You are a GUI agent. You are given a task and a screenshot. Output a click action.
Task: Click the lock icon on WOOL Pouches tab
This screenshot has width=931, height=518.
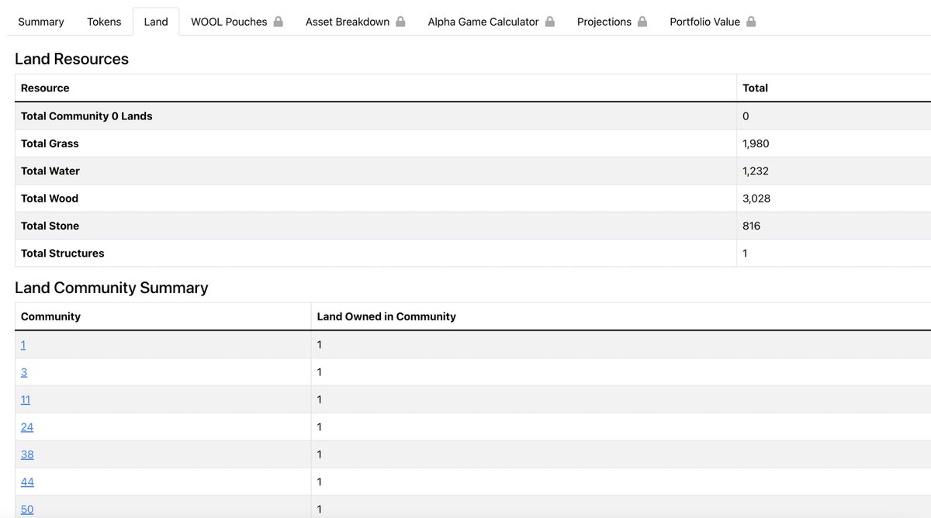pyautogui.click(x=279, y=22)
